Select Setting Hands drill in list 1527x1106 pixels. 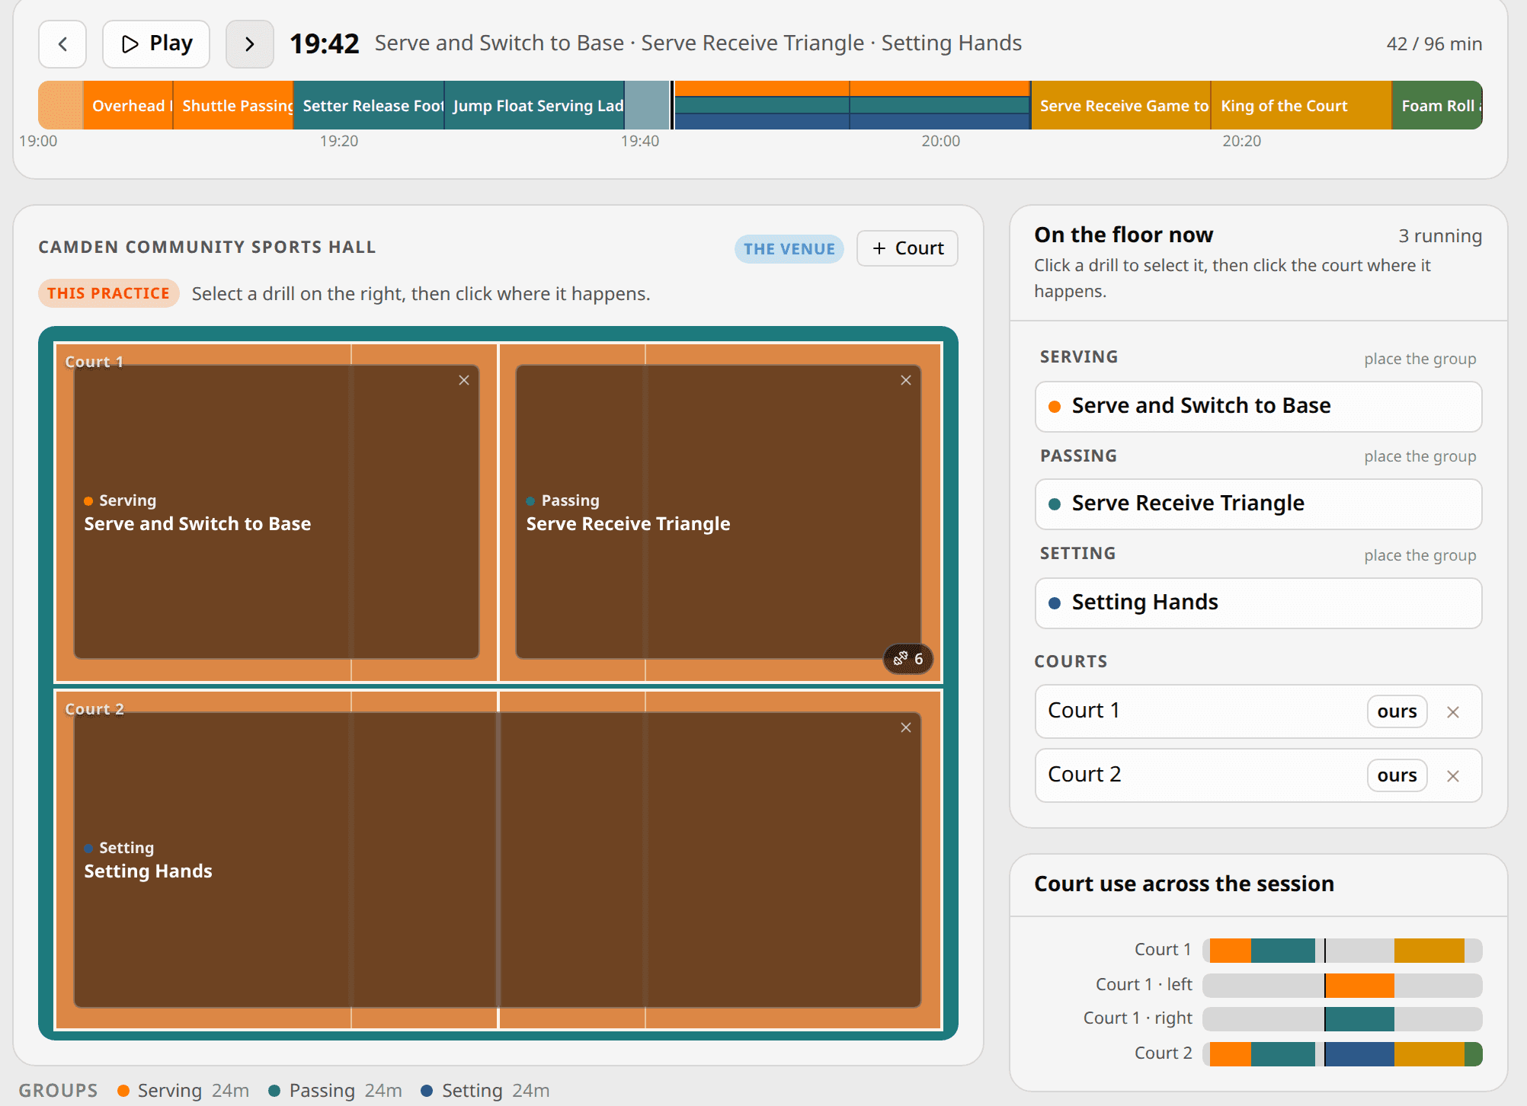click(1258, 603)
